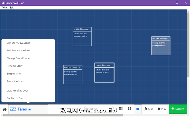The image size is (190, 117).
Task: Open the Edit menu
Action: 12,7
